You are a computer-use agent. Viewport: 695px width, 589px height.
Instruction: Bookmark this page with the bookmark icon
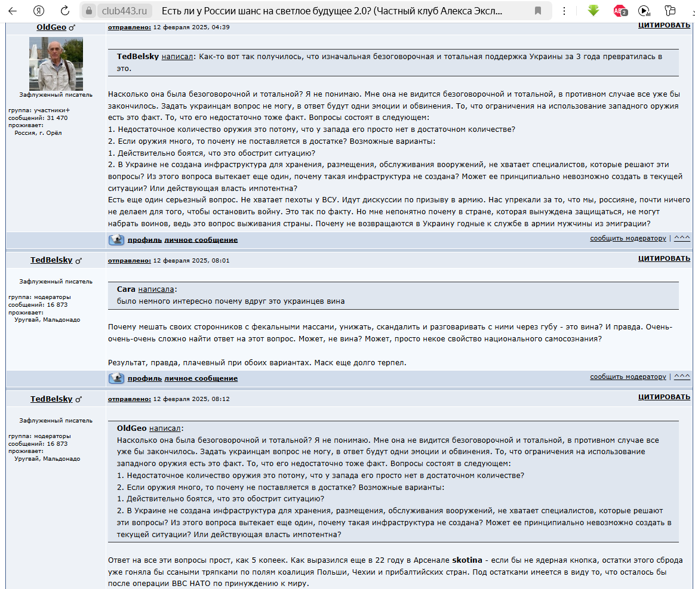[537, 11]
